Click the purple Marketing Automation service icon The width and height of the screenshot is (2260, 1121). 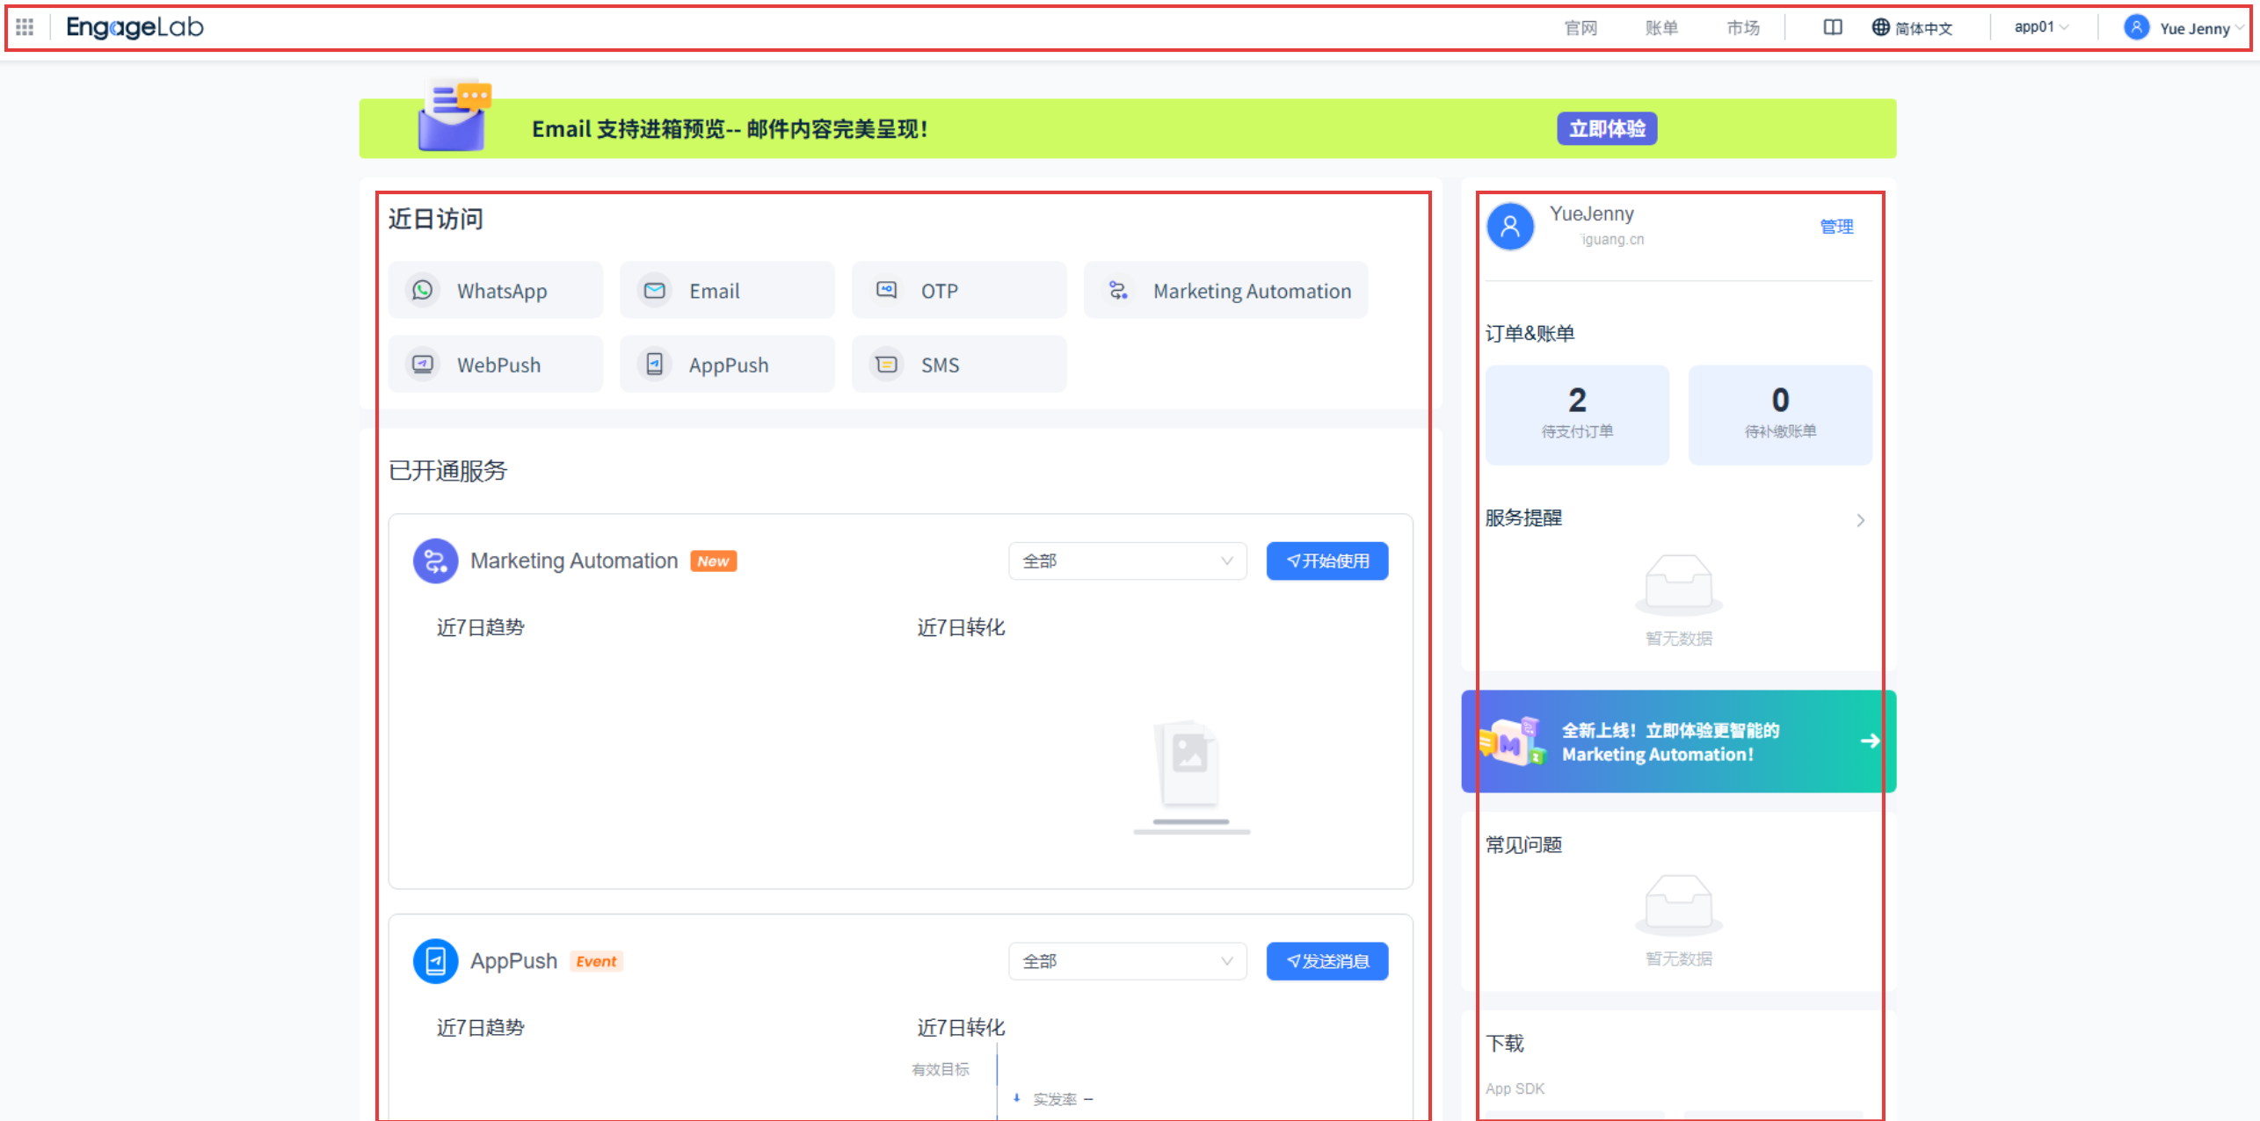436,560
